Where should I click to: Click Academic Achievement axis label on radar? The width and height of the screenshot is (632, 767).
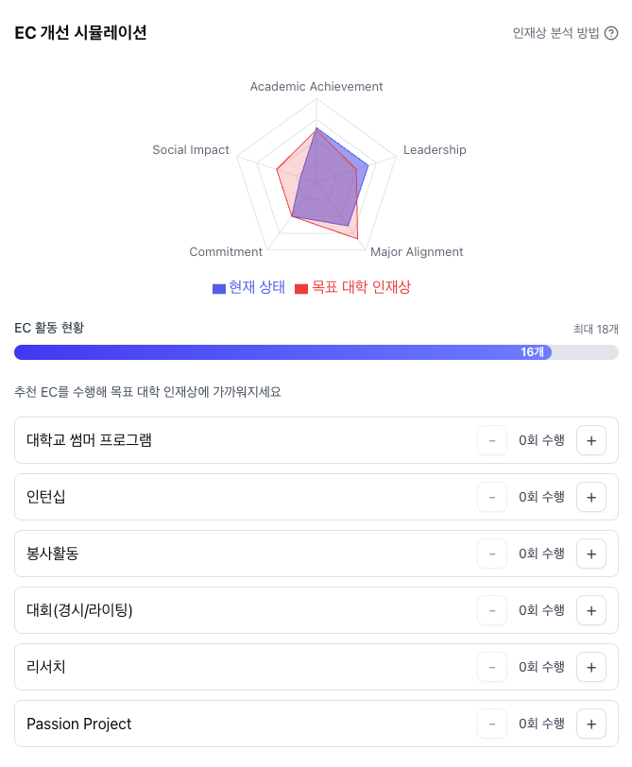click(316, 87)
